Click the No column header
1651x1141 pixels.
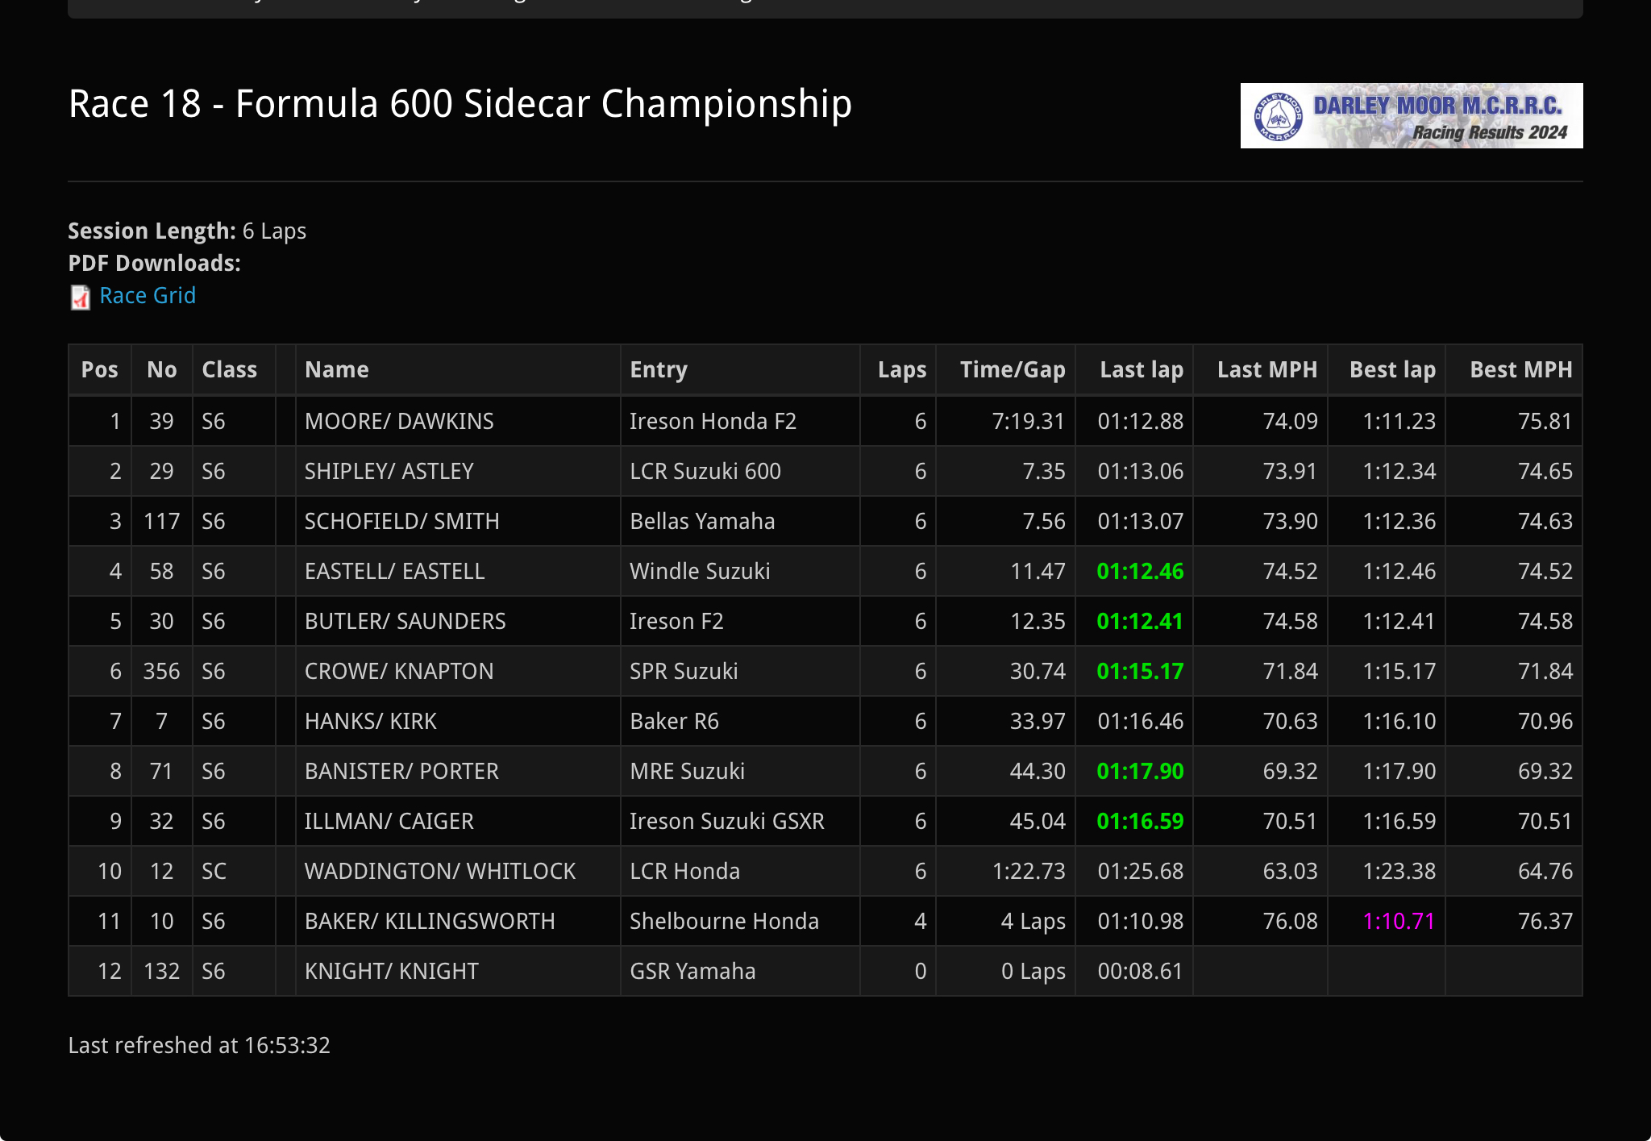click(x=162, y=369)
